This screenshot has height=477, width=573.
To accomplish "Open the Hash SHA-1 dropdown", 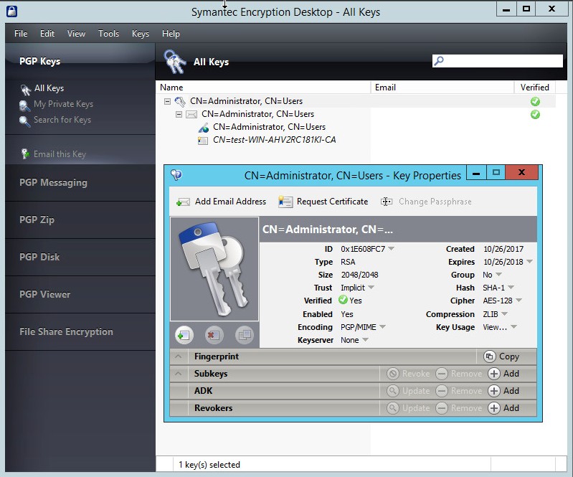I will tap(511, 288).
